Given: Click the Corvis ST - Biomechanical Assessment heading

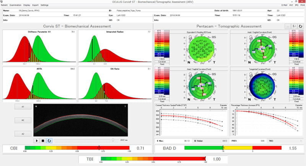Looking at the screenshot, I should coord(77,26).
